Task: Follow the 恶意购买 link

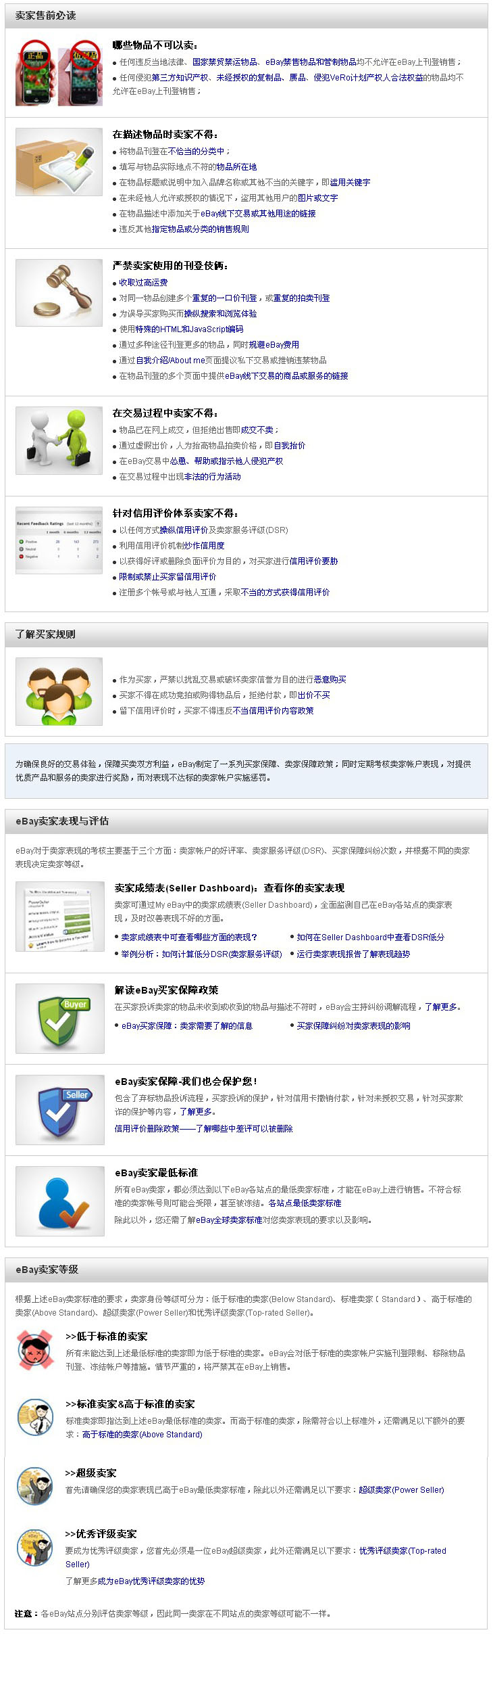Action: [330, 680]
